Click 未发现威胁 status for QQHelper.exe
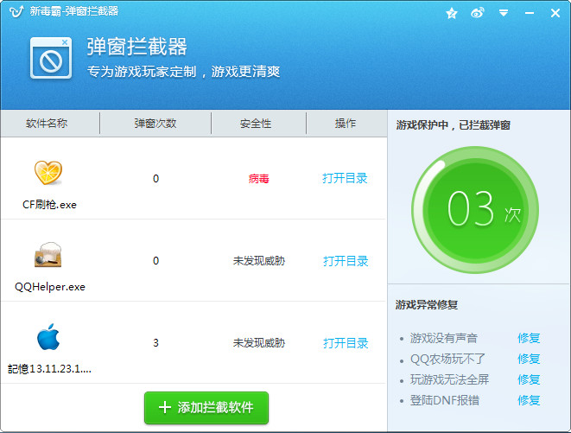The image size is (571, 433). click(259, 261)
